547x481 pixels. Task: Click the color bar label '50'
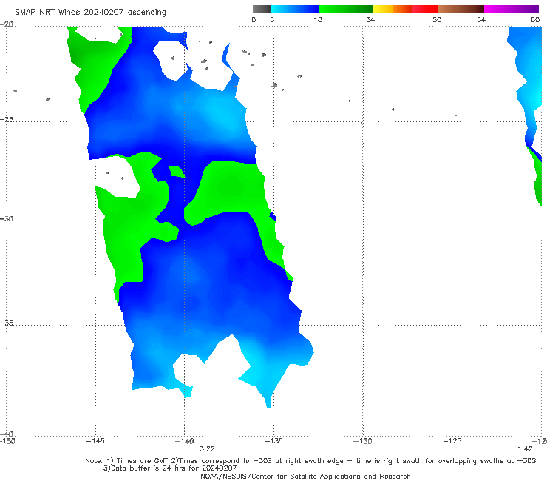coord(437,19)
